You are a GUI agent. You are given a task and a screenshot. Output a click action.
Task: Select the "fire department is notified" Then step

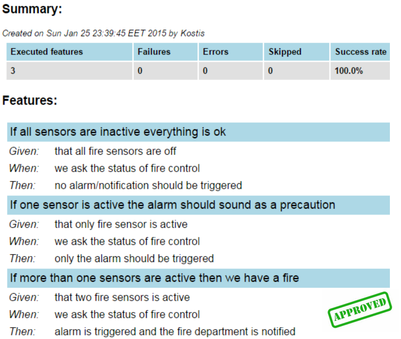(175, 332)
